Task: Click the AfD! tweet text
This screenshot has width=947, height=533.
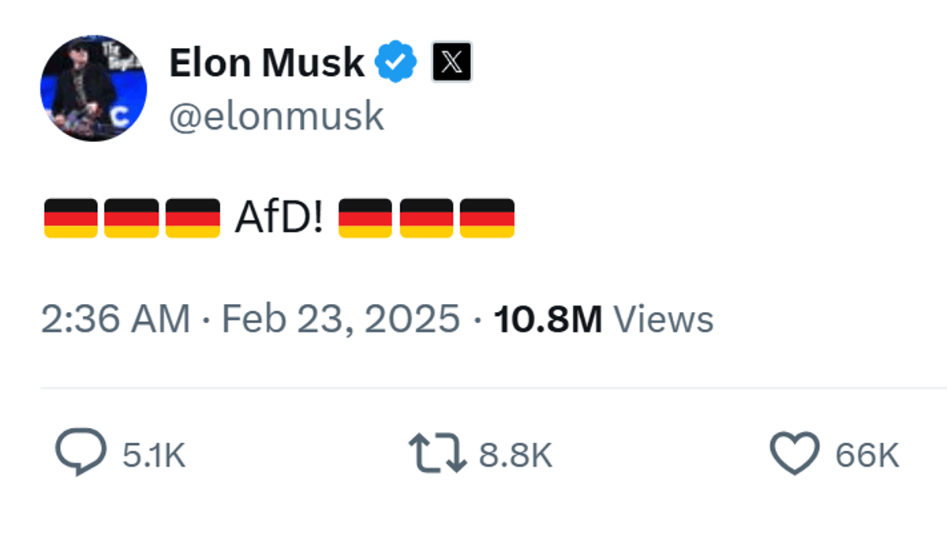Action: [279, 217]
